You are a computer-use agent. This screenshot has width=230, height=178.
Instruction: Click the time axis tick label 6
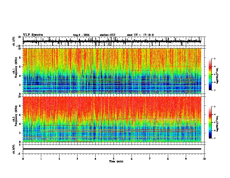tap(132, 159)
